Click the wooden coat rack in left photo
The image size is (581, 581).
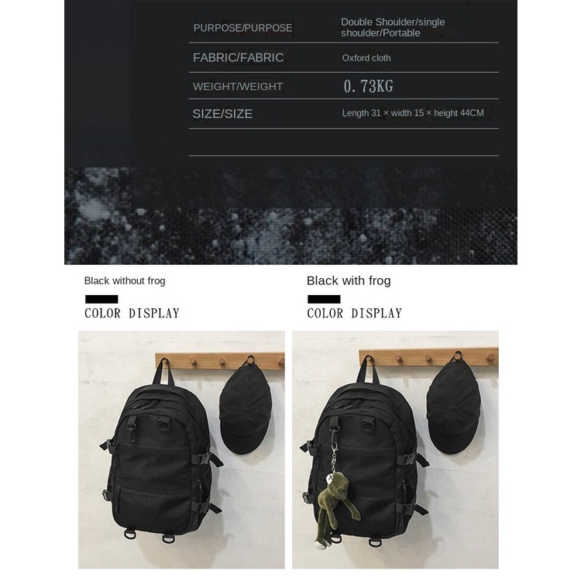coord(220,360)
